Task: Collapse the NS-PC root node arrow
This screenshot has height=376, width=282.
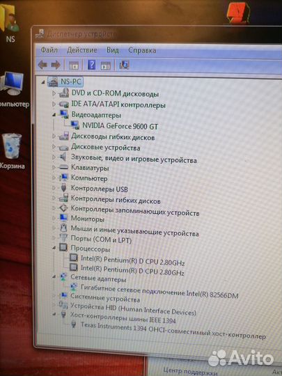Action: coord(43,82)
